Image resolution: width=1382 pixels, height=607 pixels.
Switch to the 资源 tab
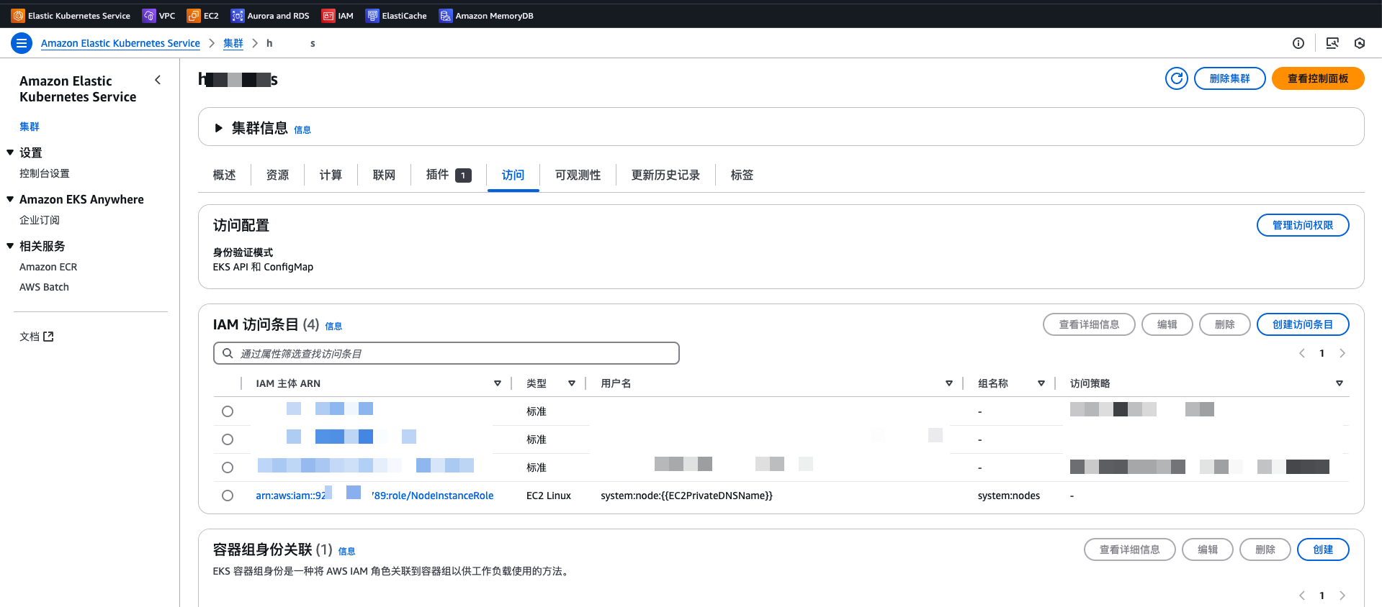pyautogui.click(x=277, y=175)
